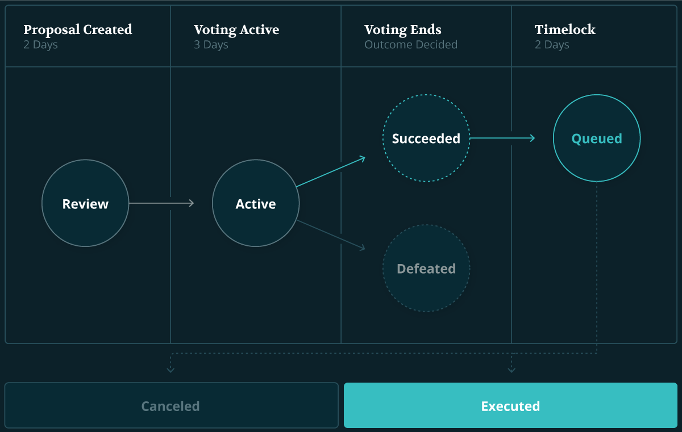
Task: Click dotted down arrow above Canceled
Action: tap(170, 363)
